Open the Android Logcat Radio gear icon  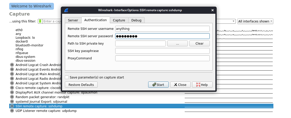[12, 78]
